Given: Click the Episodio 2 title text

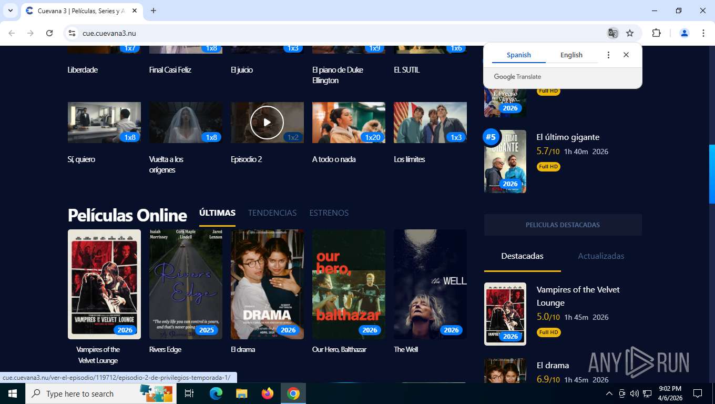Looking at the screenshot, I should click(246, 159).
